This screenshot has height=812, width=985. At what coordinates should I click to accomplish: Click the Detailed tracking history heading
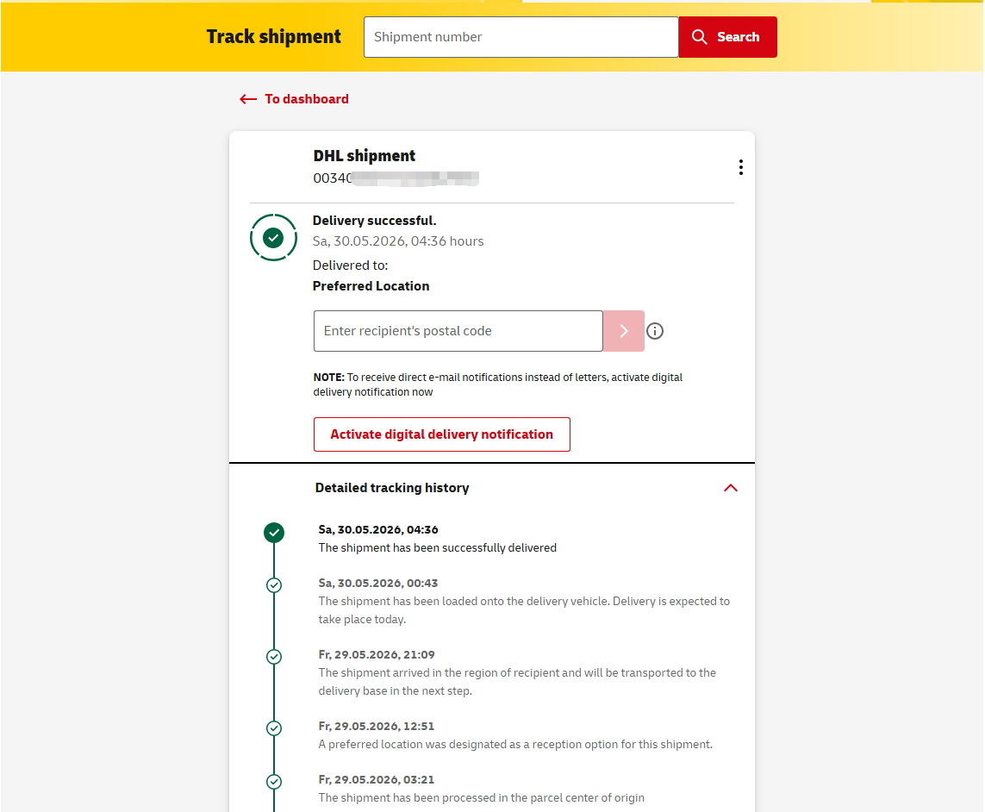(x=392, y=488)
